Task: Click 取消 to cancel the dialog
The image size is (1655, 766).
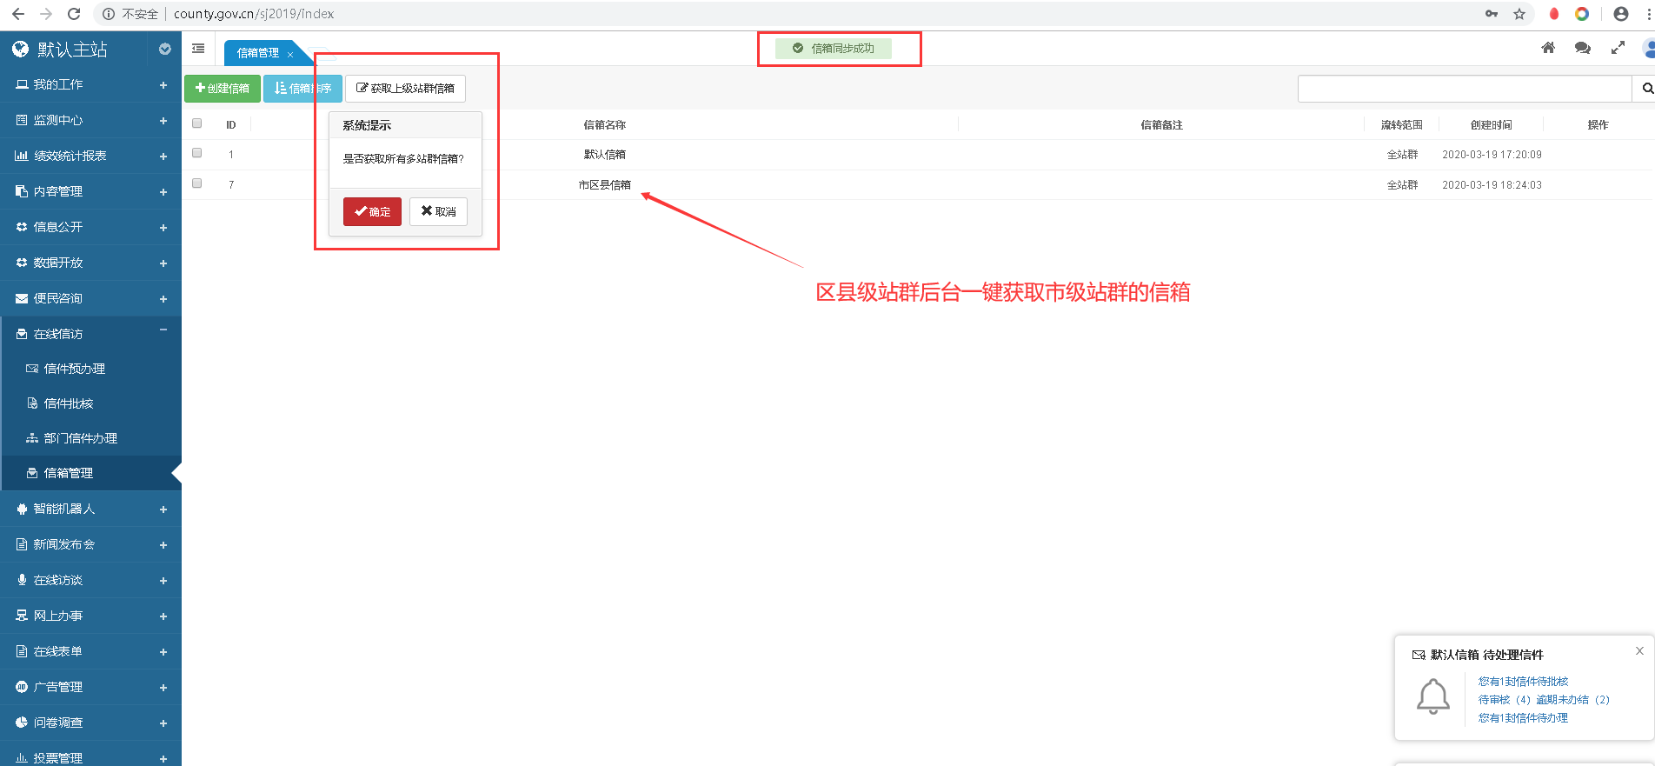Action: coord(438,211)
